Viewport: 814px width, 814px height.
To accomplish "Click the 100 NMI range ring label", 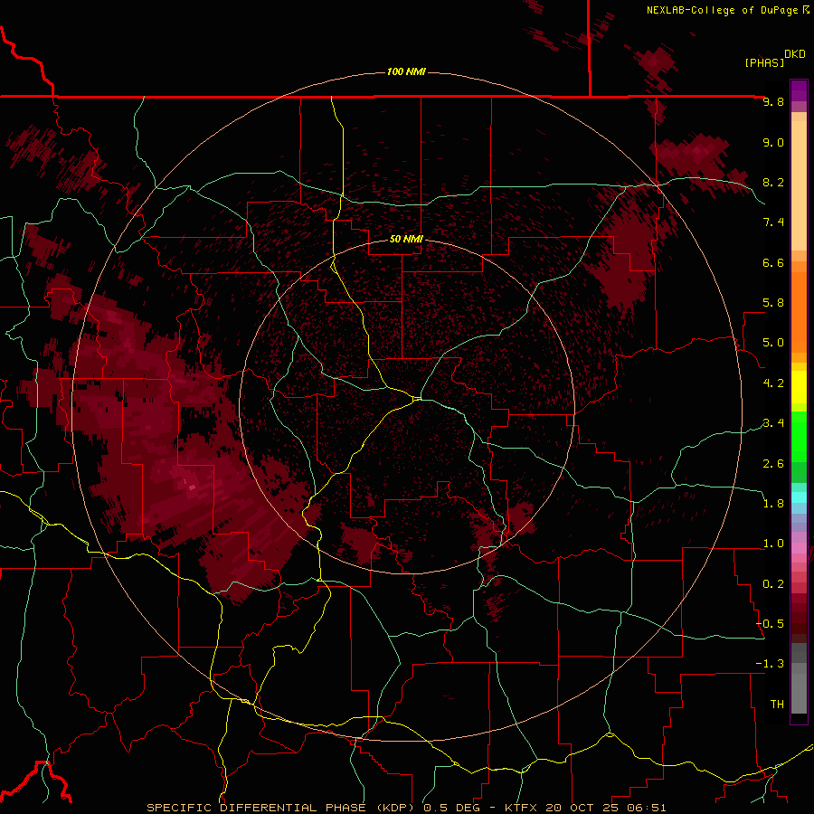I will pos(406,71).
